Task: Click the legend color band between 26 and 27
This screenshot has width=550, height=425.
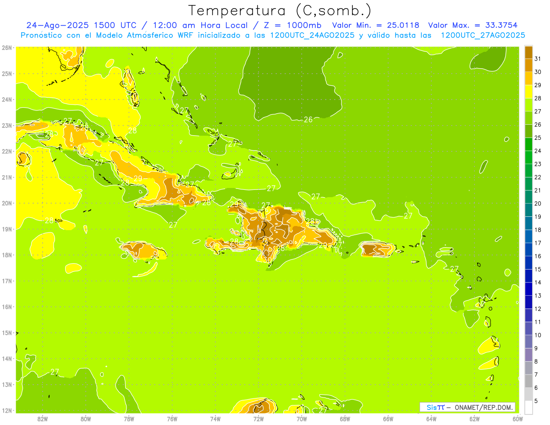Action: pos(528,118)
